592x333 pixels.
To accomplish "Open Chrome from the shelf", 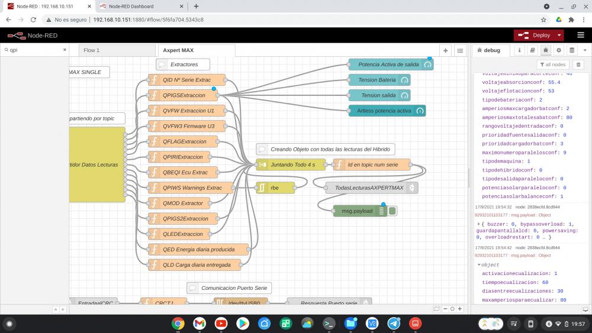I will (178, 324).
